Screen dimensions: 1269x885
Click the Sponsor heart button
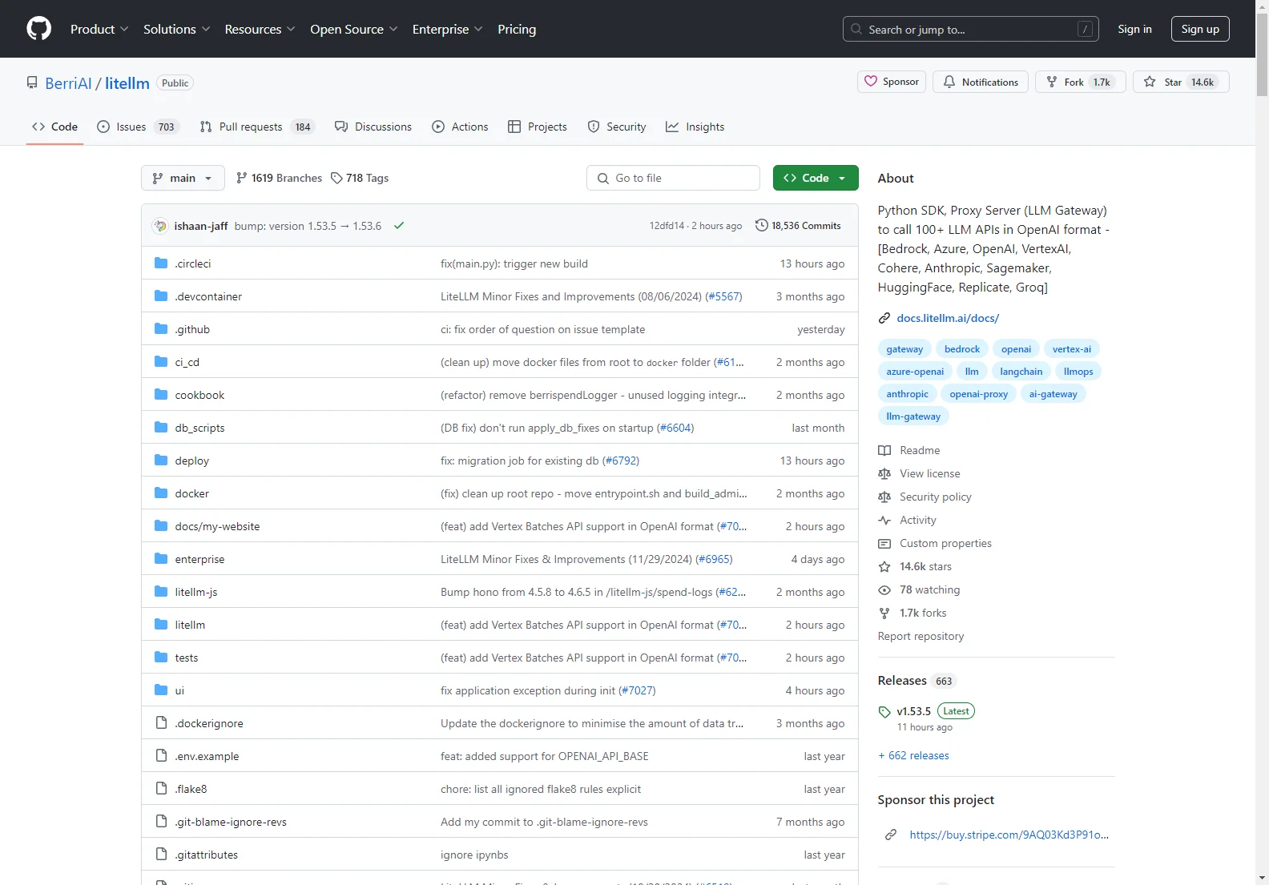pos(892,82)
